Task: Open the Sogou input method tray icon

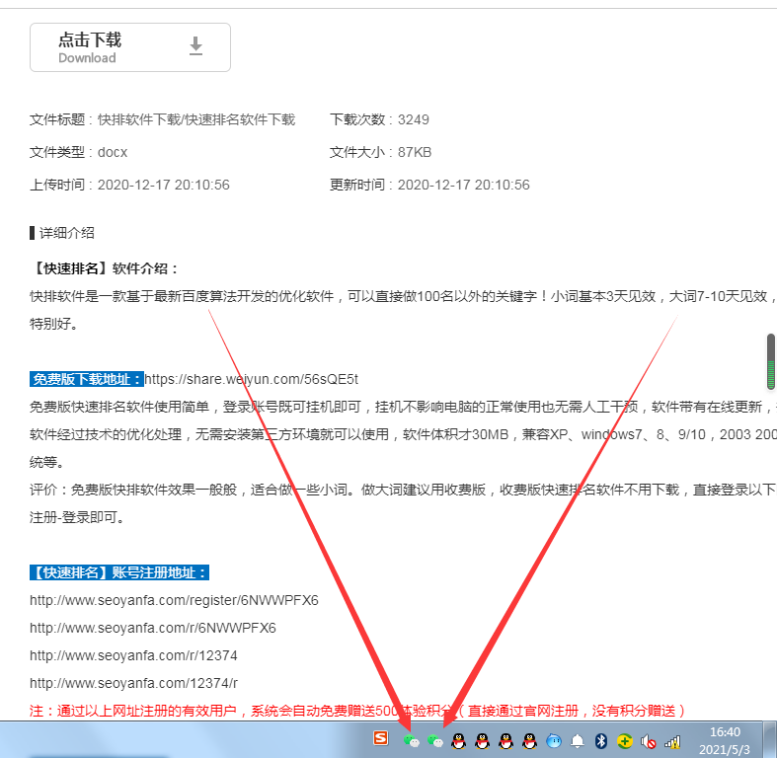Action: click(380, 738)
